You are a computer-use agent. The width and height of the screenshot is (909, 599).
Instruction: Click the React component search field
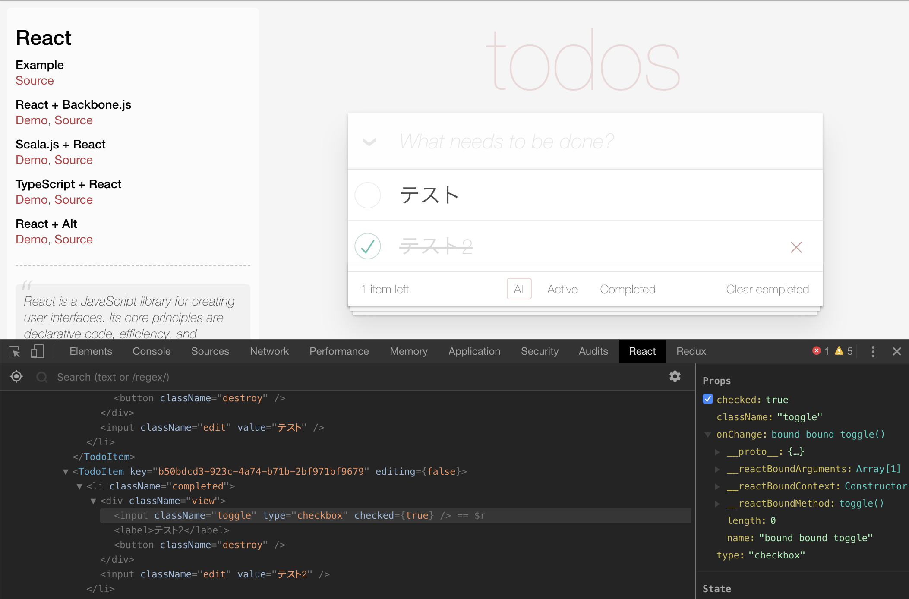113,377
